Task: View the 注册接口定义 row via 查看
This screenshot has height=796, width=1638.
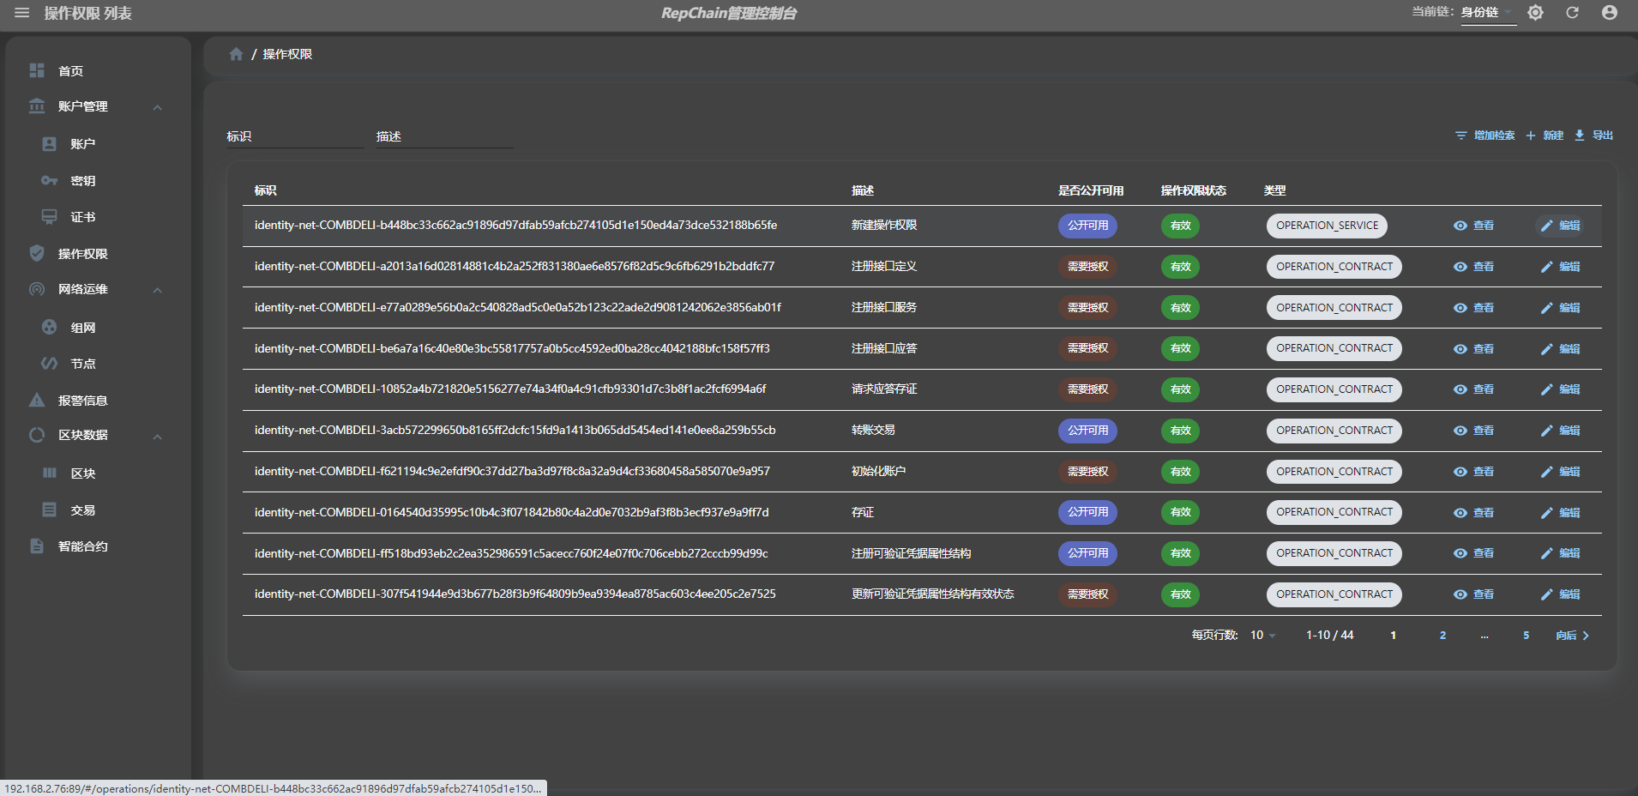Action: click(1474, 267)
